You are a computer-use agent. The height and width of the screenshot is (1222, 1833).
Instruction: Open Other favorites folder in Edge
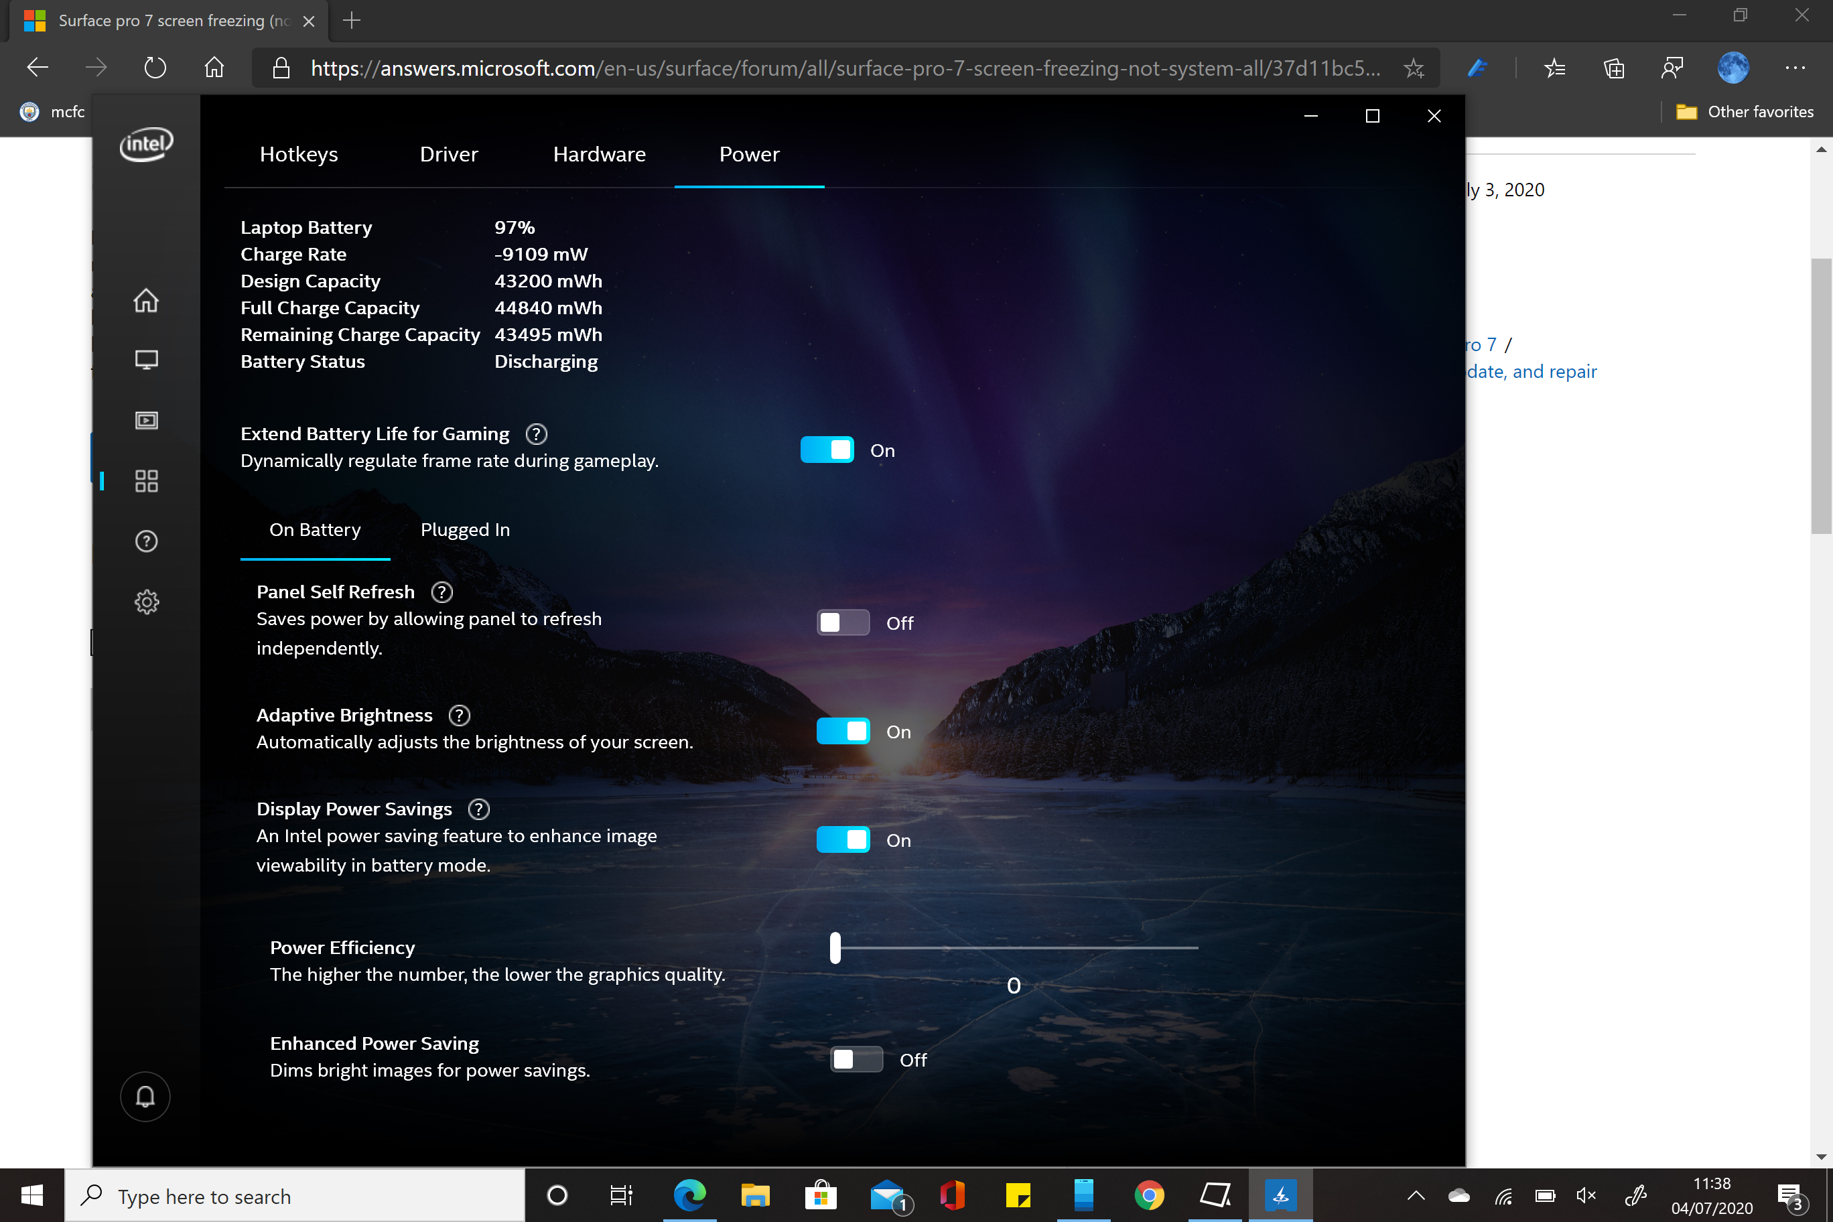[1745, 113]
